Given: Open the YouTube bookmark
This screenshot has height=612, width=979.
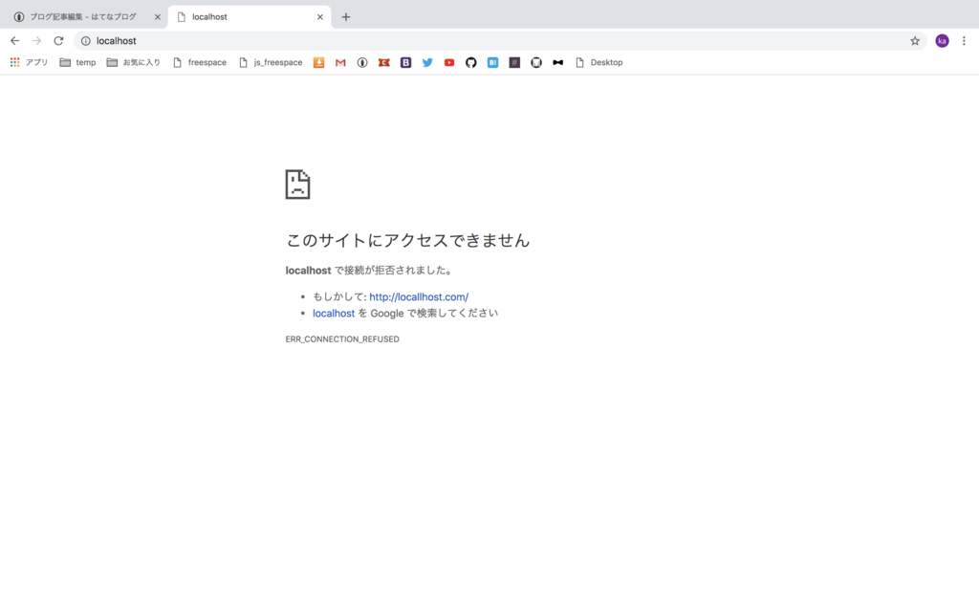Looking at the screenshot, I should pyautogui.click(x=449, y=62).
